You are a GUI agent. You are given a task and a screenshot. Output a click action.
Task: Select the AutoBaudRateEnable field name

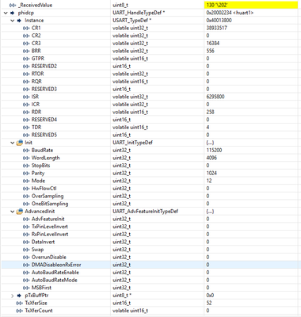pyautogui.click(x=55, y=273)
